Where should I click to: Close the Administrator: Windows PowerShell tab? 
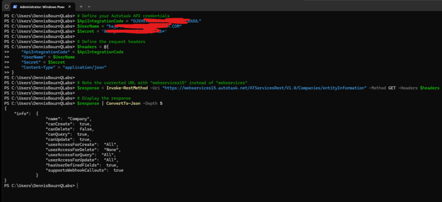coord(69,6)
